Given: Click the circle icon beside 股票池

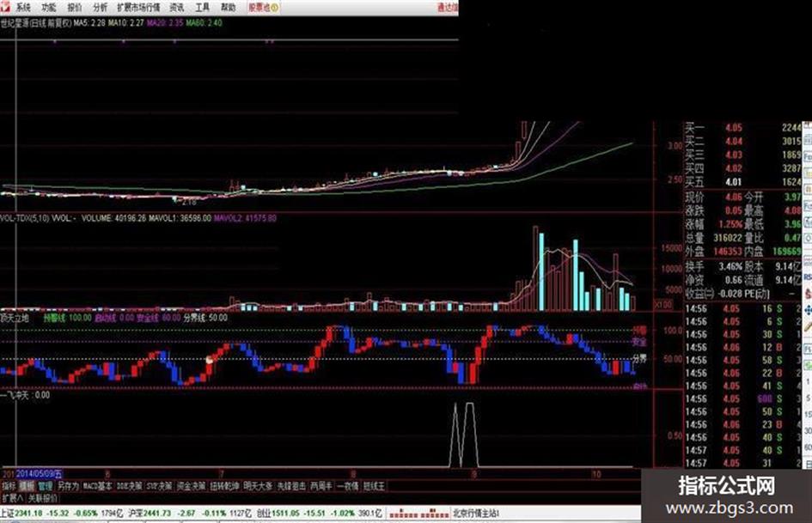Looking at the screenshot, I should click(x=275, y=7).
